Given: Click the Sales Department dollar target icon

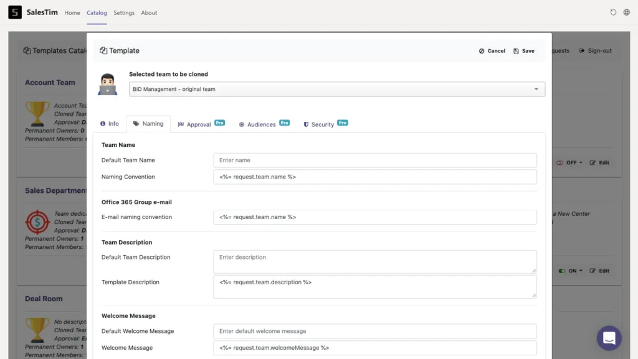Looking at the screenshot, I should pyautogui.click(x=37, y=222).
